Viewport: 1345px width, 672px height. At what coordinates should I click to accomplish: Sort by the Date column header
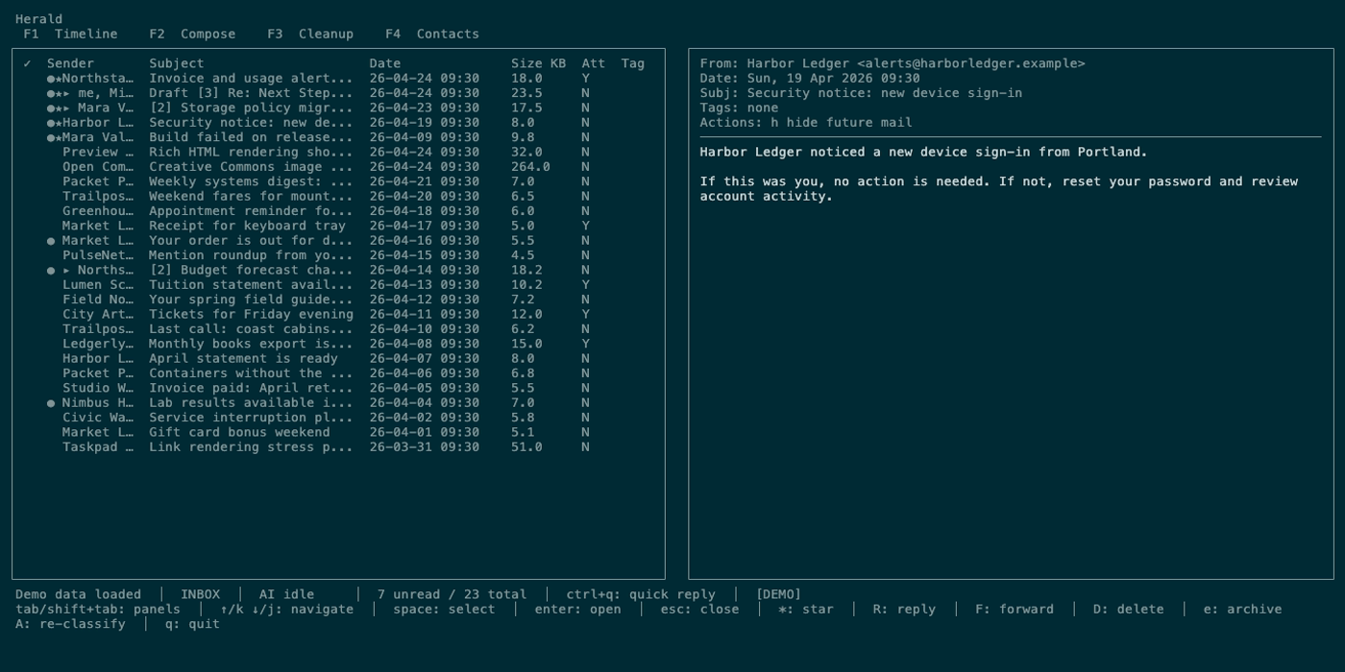(x=385, y=64)
